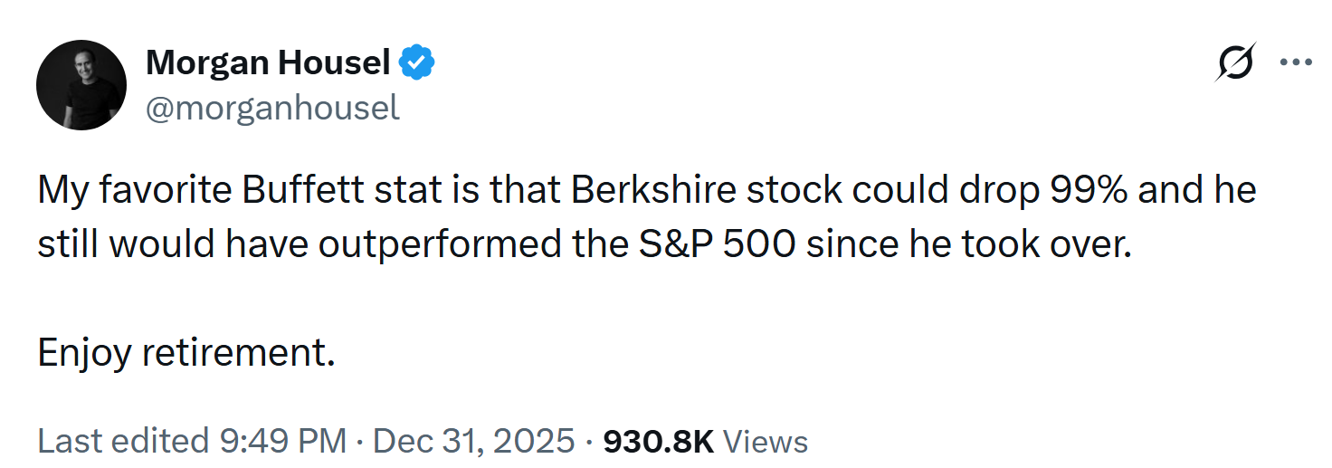Visit the Morgan Housel display name link
The height and width of the screenshot is (468, 1332).
point(268,62)
